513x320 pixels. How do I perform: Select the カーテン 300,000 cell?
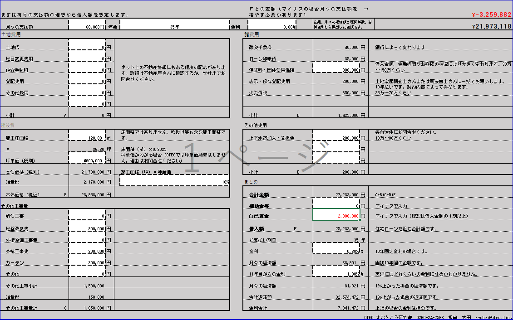click(87, 262)
